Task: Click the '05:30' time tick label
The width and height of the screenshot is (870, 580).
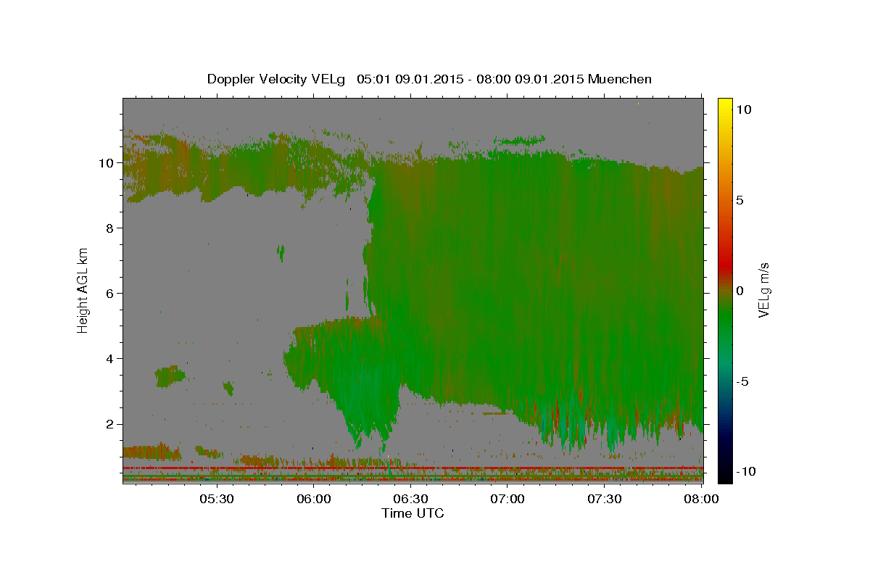Action: tap(217, 499)
